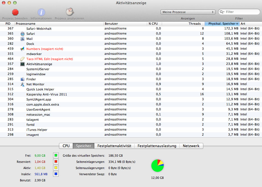
Task: Sort by Prozessname column header
Action: pos(59,24)
